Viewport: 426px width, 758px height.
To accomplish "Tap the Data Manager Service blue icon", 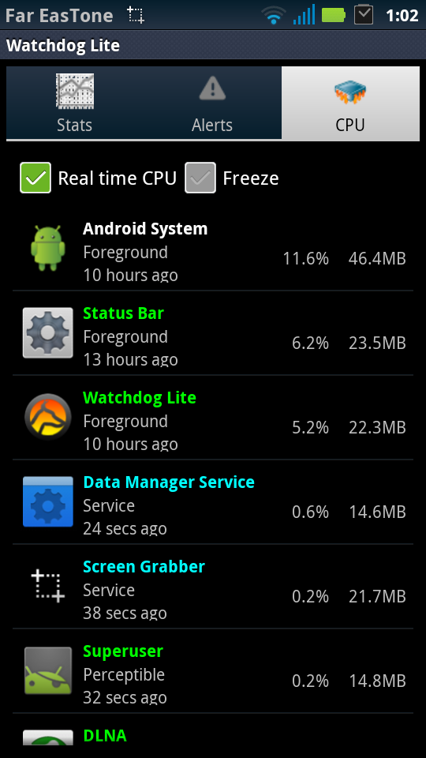I will tap(48, 501).
